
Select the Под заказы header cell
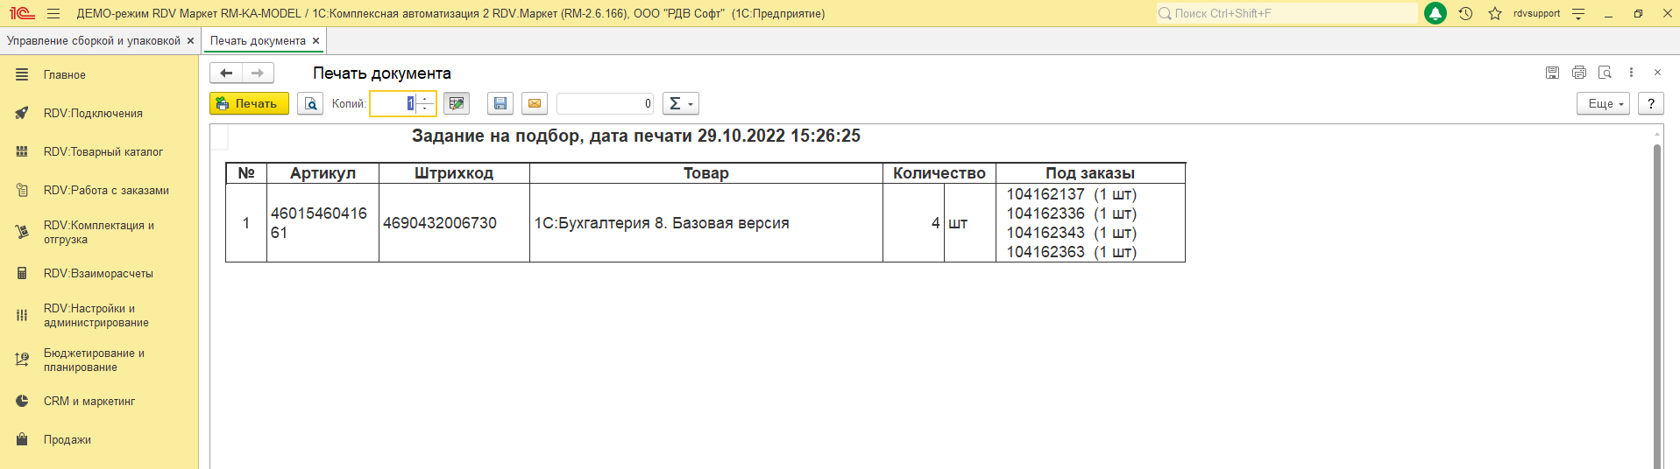pos(1090,173)
